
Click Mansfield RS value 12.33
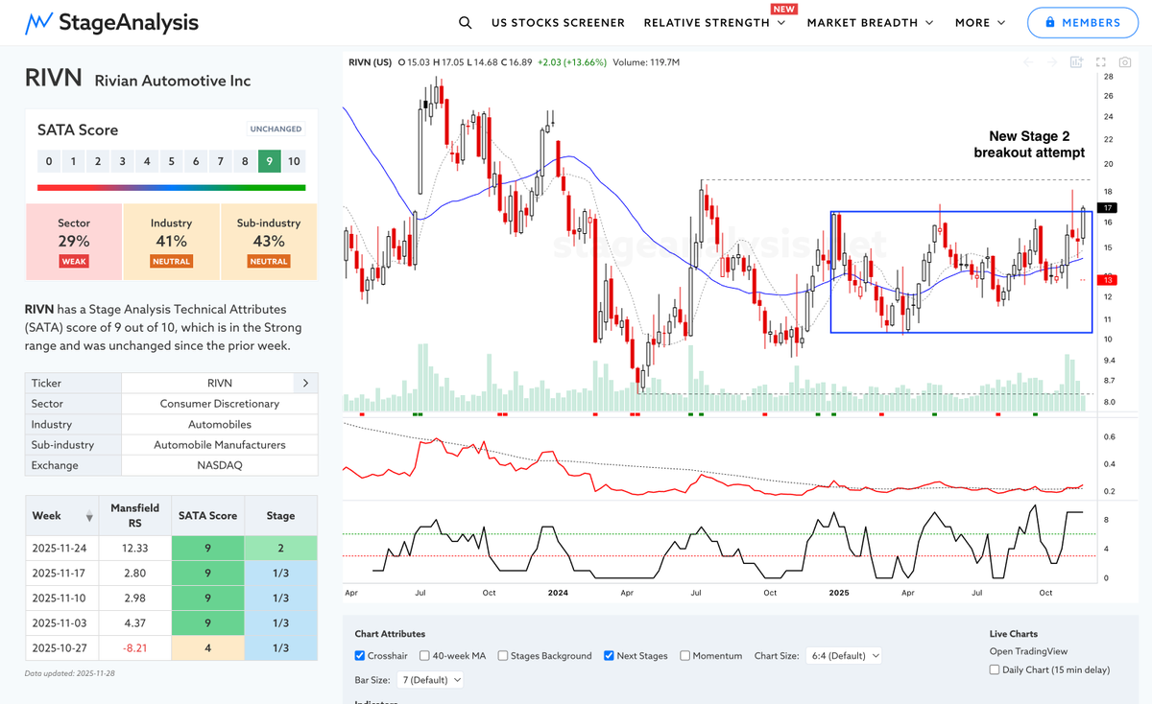pos(135,547)
